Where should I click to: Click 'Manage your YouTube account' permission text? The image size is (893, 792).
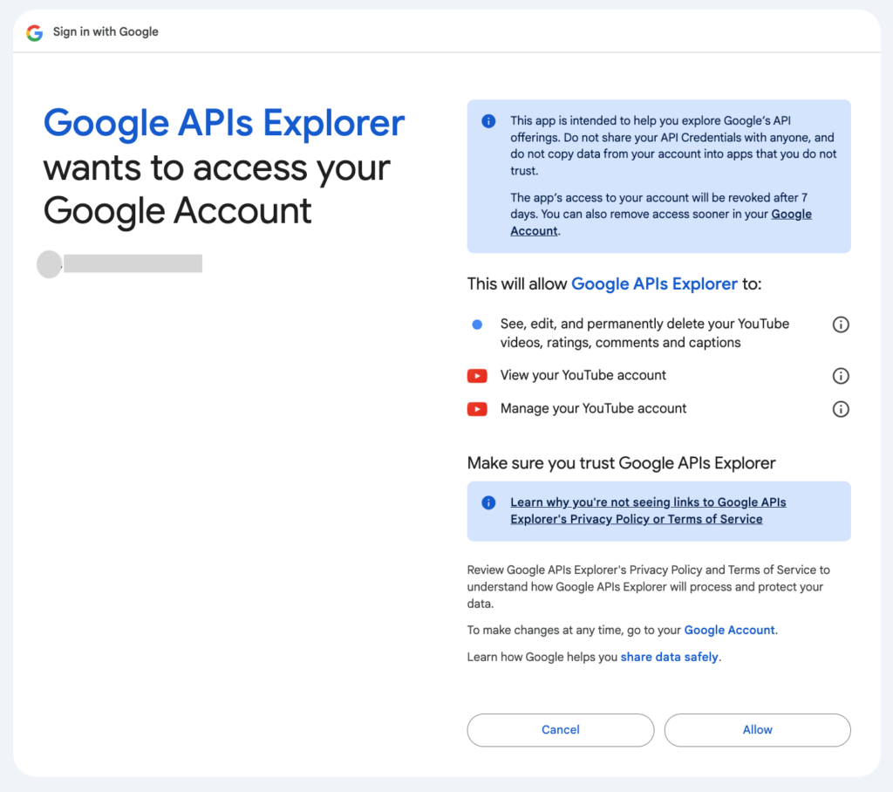(x=593, y=408)
